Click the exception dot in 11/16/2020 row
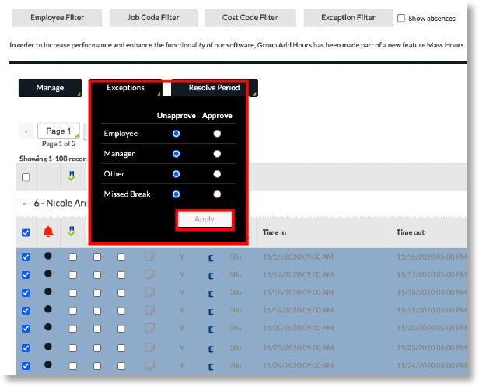The width and height of the screenshot is (479, 387). (48, 256)
